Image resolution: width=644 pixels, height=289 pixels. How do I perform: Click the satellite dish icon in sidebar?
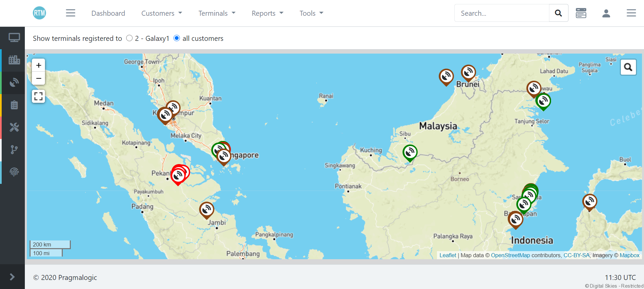pos(14,82)
